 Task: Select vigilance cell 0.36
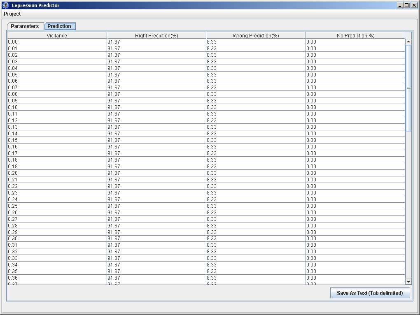click(x=57, y=278)
